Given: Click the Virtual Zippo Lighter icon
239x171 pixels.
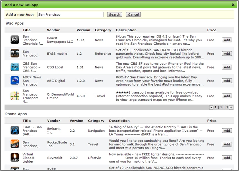Looking at the screenshot, I should [15, 157].
